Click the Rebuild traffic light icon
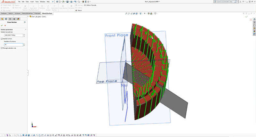Image resolution: width=256 pixels, height=137 pixels. (83, 2)
